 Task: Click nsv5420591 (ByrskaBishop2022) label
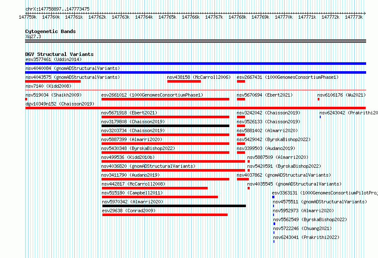[284, 166]
